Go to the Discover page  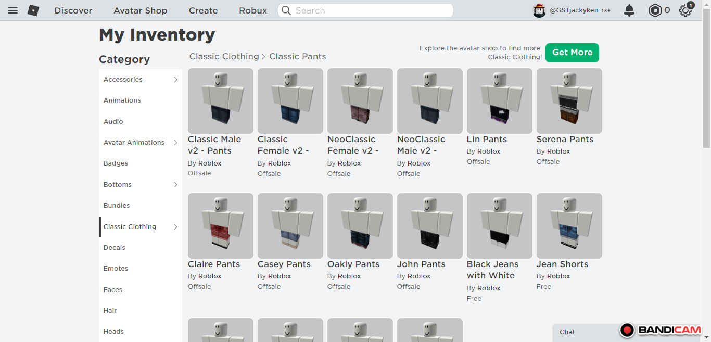point(73,10)
